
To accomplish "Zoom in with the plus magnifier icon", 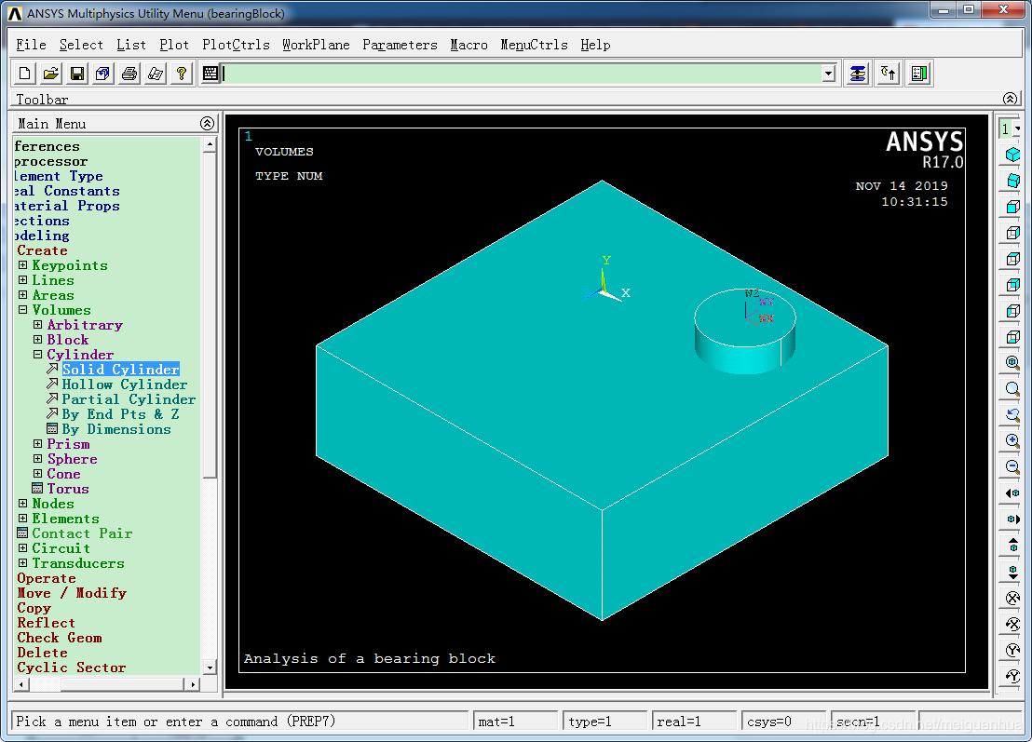I will [x=1013, y=440].
